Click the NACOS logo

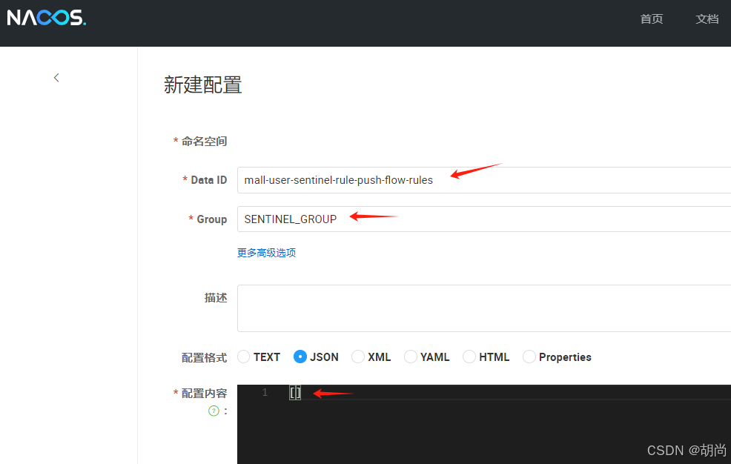[47, 18]
